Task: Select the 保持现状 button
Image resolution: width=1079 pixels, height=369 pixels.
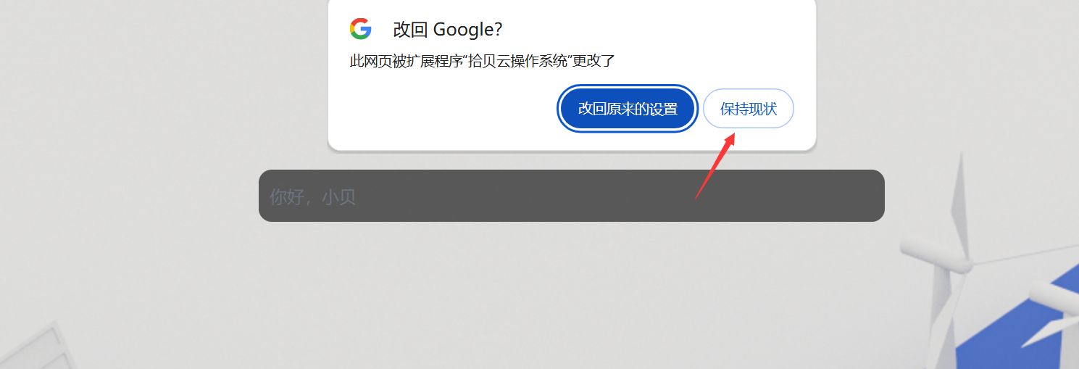Action: (x=749, y=109)
